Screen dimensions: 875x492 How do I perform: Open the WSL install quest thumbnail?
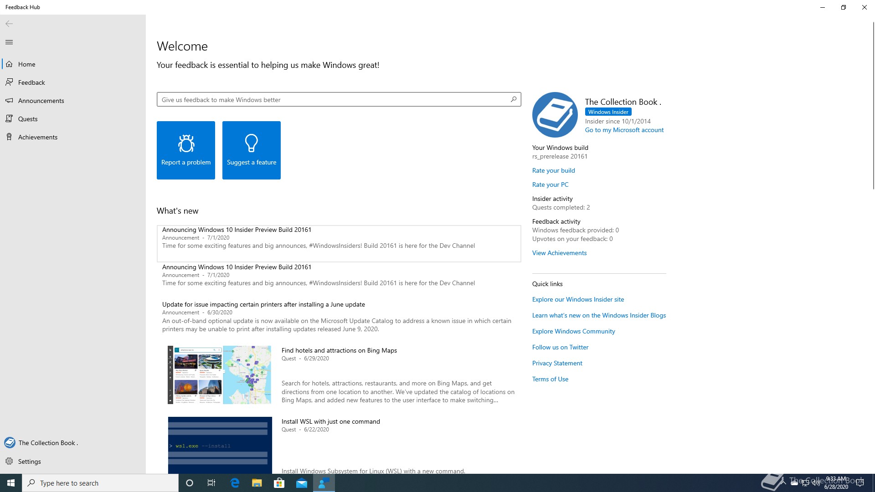click(x=220, y=445)
